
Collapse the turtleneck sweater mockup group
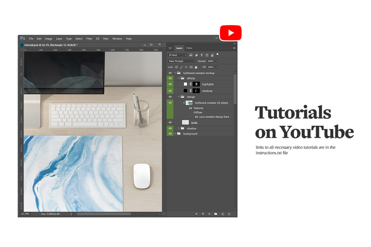[x=175, y=73]
